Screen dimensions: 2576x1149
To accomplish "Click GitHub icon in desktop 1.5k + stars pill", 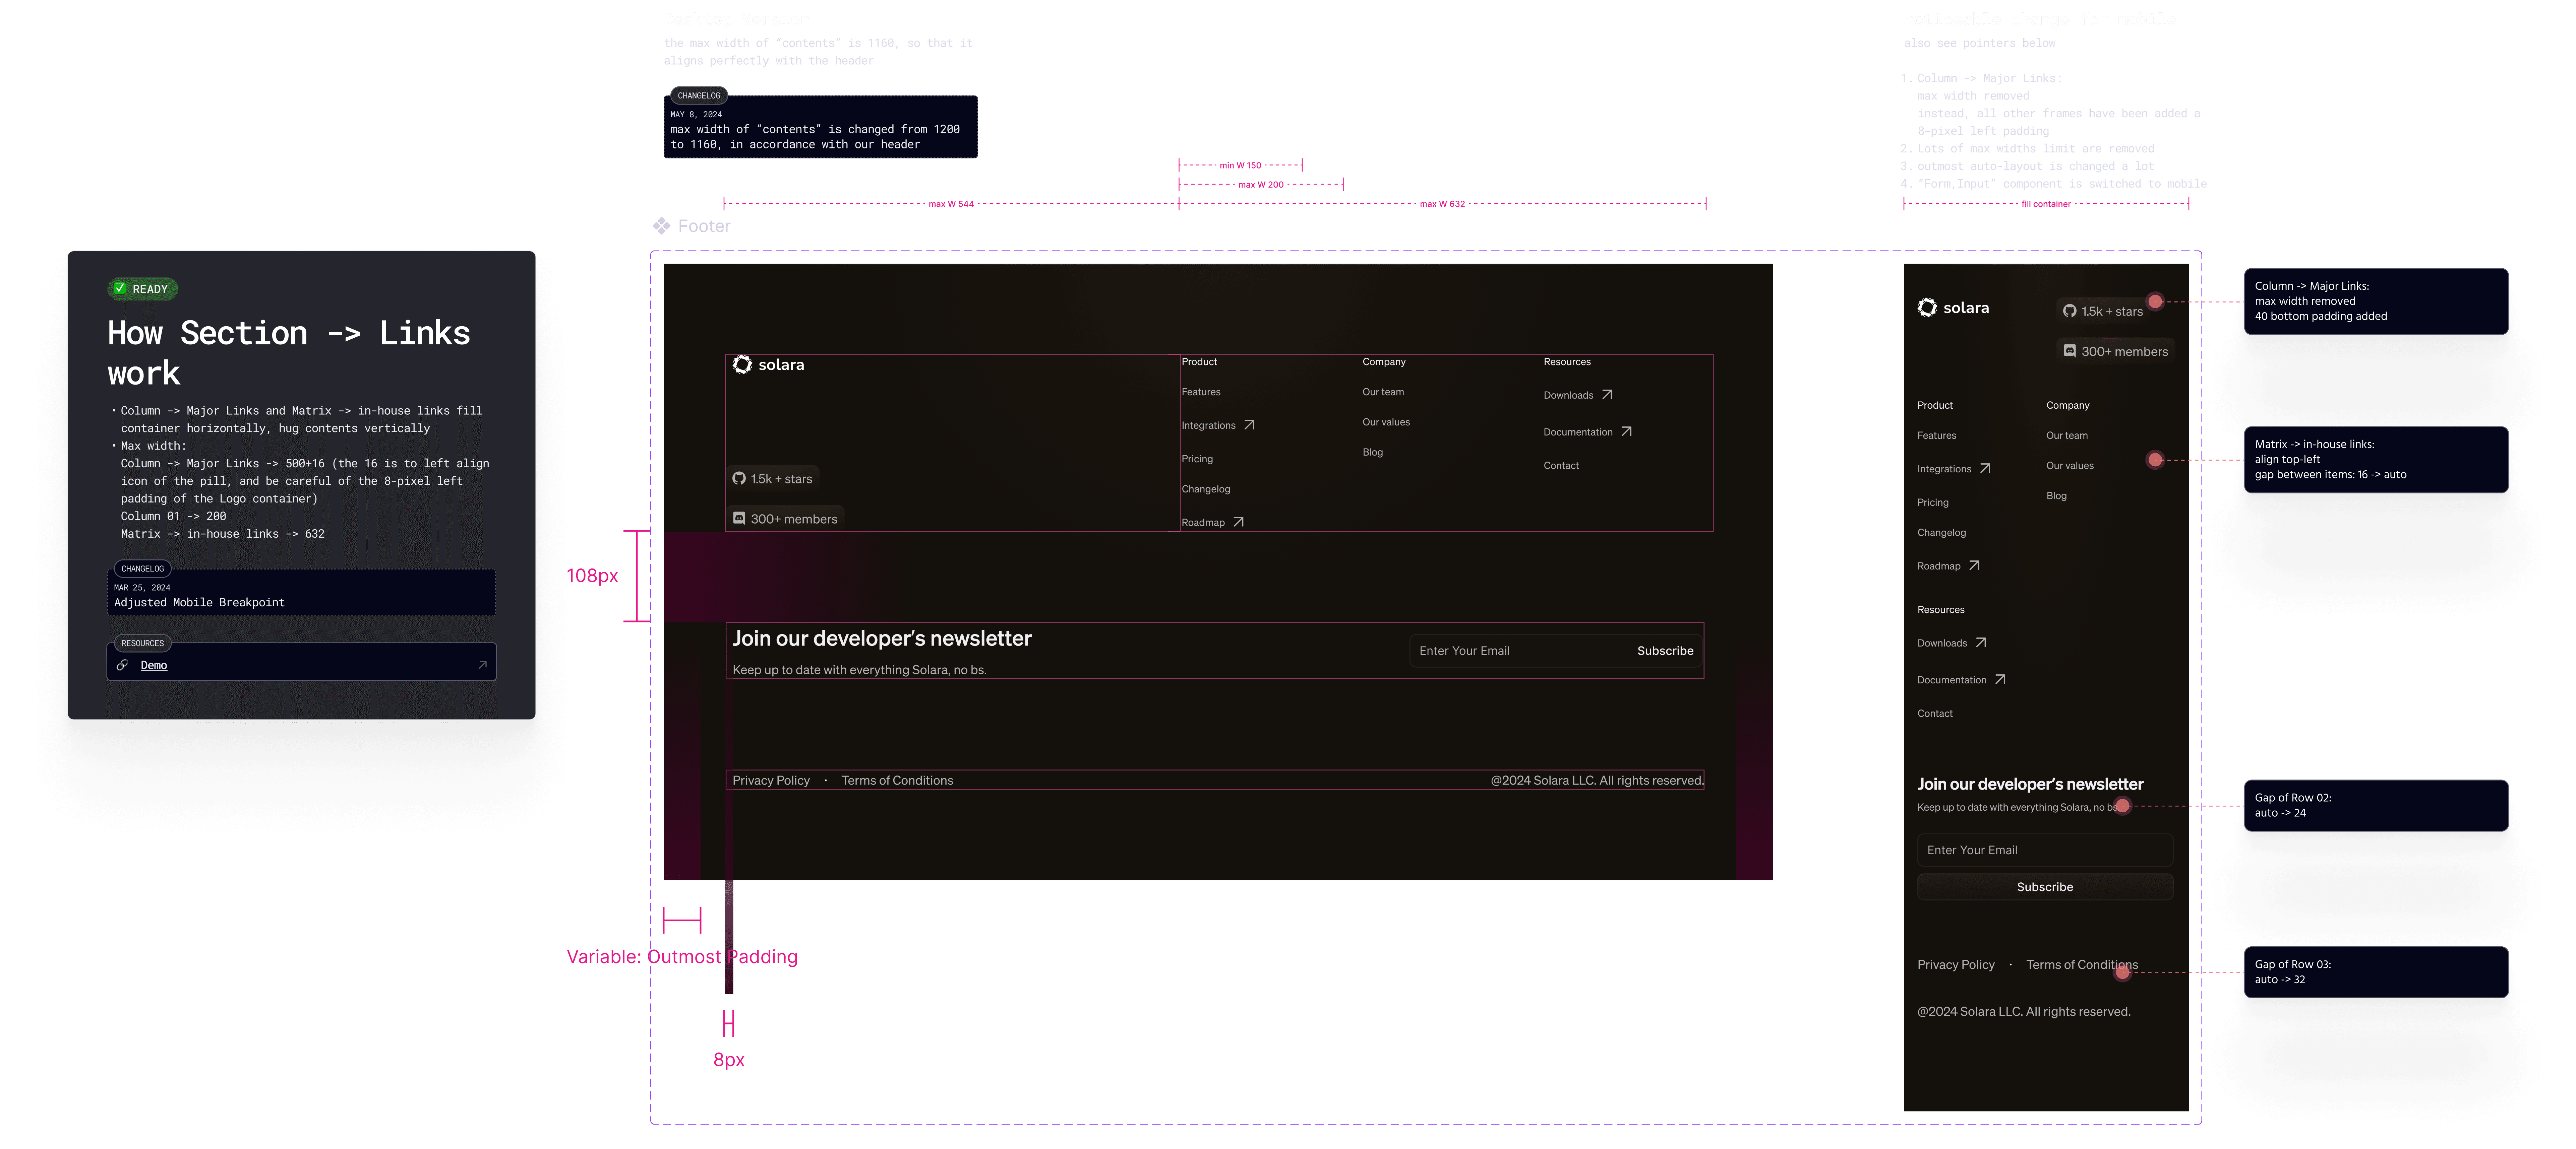I will point(739,479).
